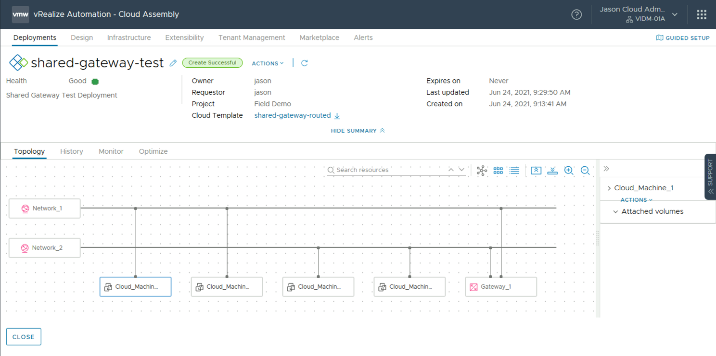Open the SUPPORT side tab
This screenshot has height=356, width=716.
(710, 176)
